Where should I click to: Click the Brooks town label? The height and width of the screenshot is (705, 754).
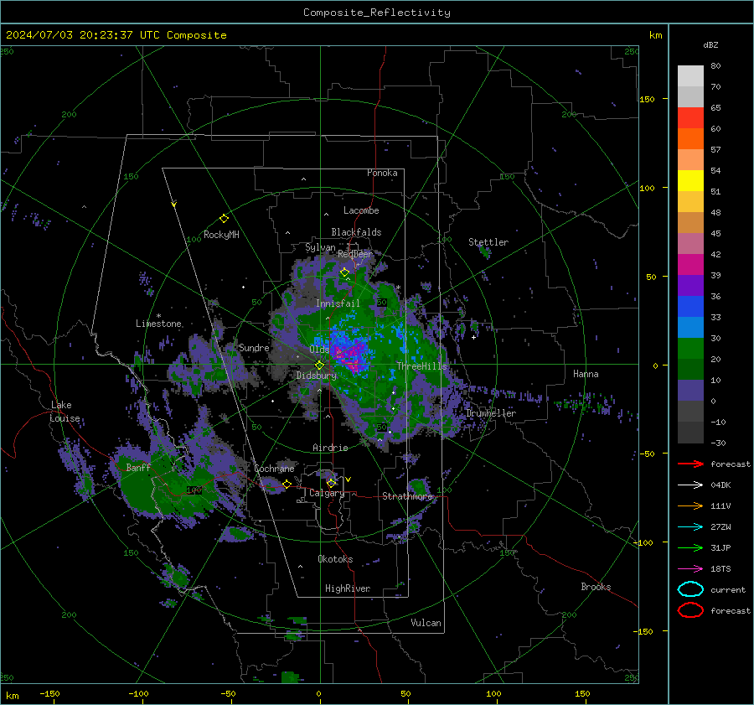point(596,587)
